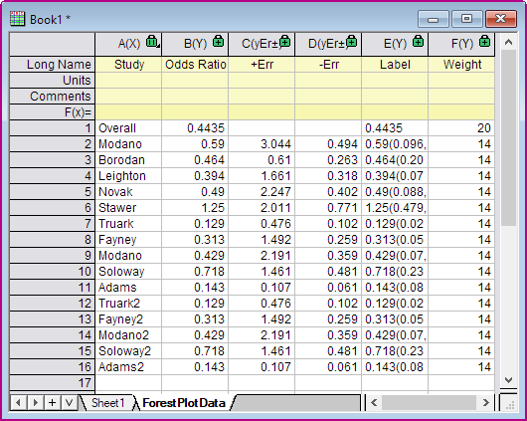Click the window resize grip corner

[510, 405]
